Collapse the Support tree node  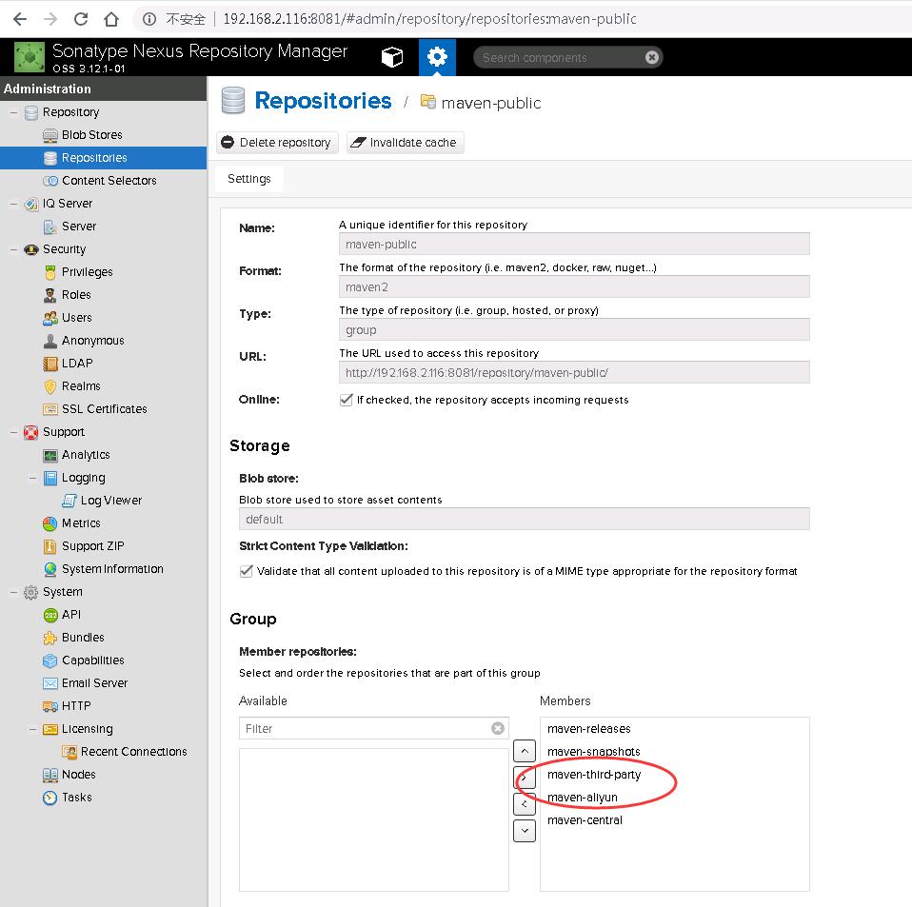tap(13, 432)
